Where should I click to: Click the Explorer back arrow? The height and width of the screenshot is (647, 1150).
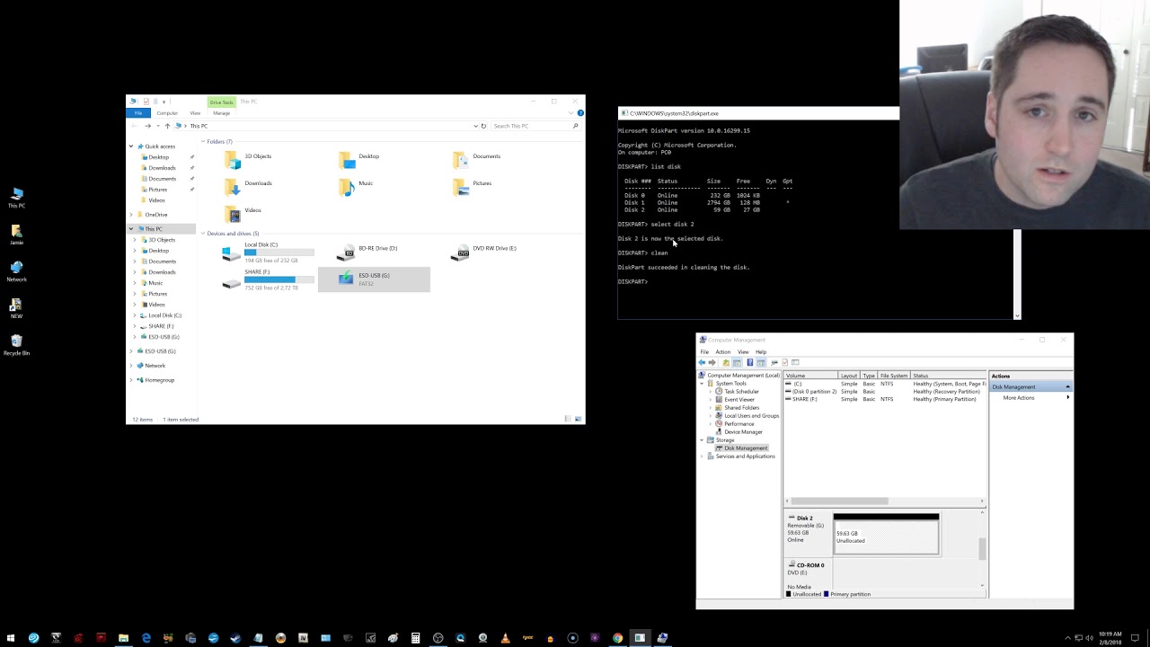[136, 126]
